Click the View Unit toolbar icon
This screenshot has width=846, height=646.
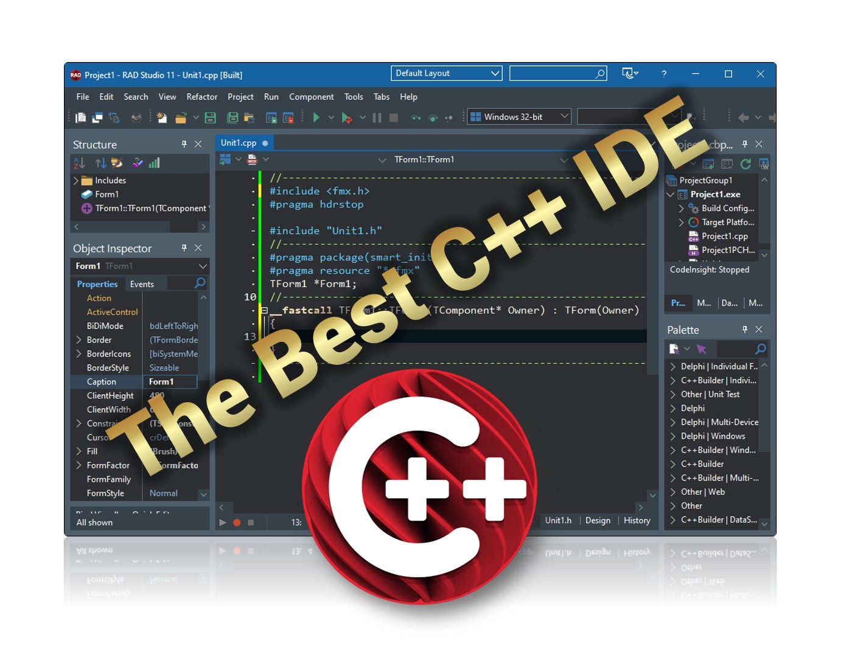point(80,117)
